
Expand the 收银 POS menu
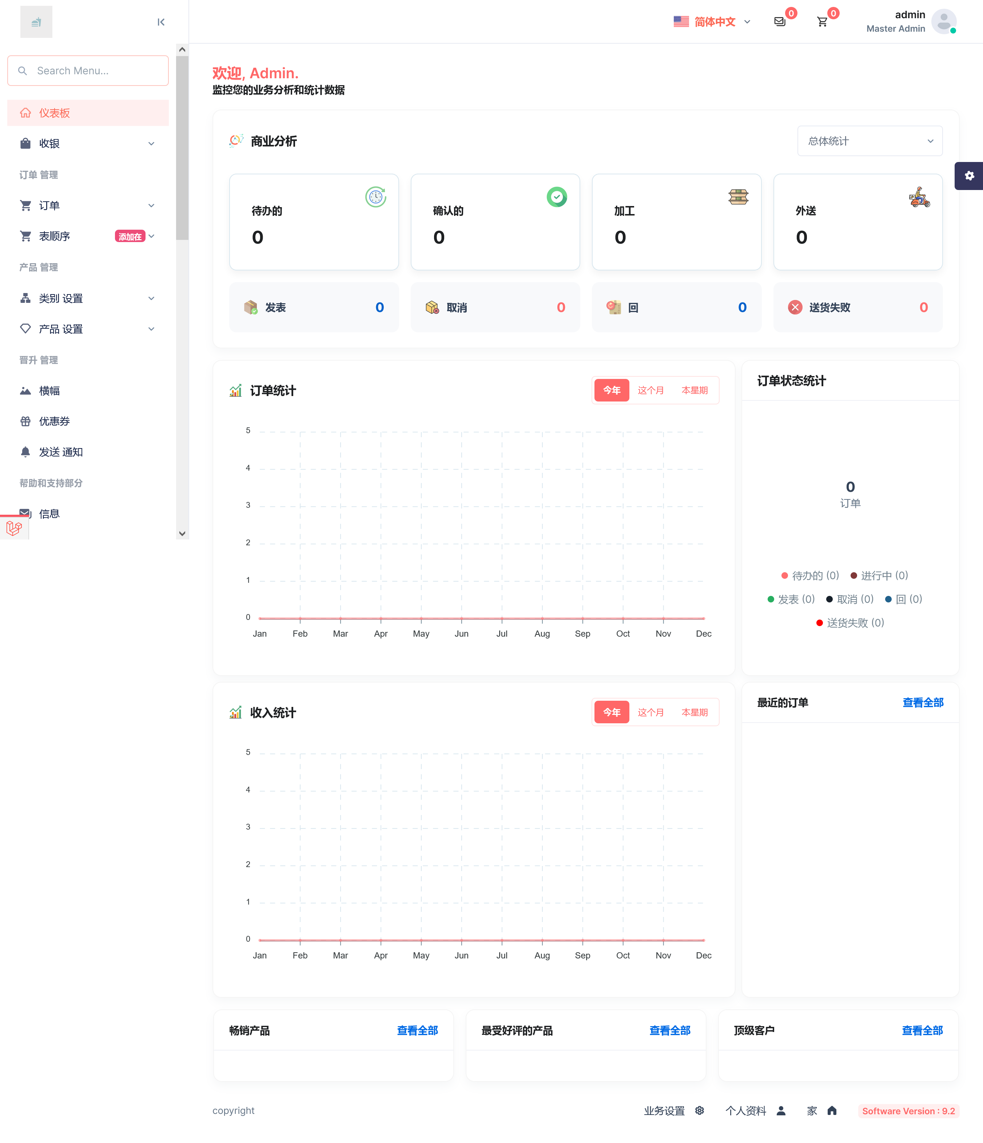[88, 143]
